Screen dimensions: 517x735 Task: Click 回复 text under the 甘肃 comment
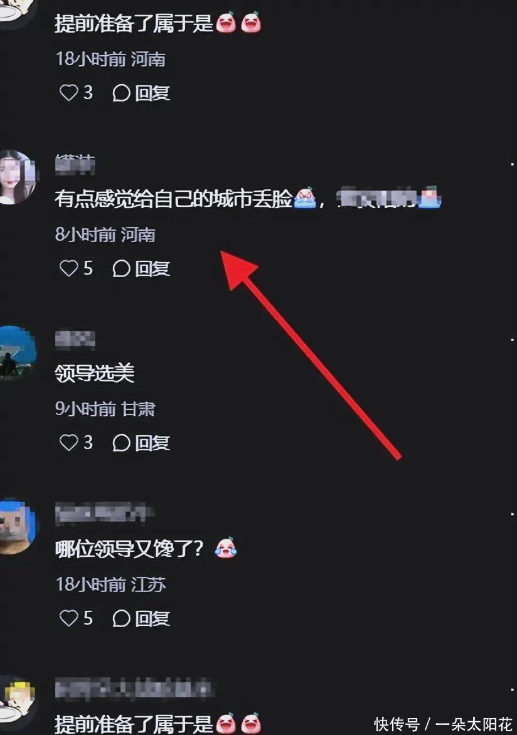click(x=152, y=443)
